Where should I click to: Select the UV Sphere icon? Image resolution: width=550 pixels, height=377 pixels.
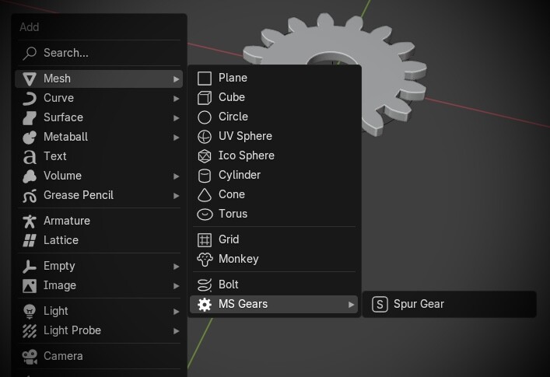click(205, 137)
